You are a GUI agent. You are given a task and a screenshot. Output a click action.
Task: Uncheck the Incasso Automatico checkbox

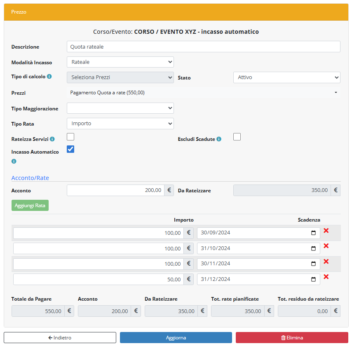pos(70,149)
